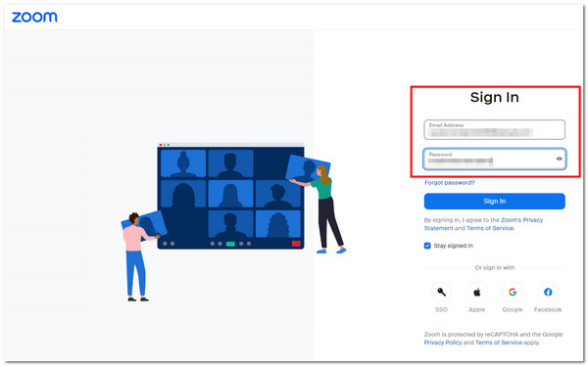Sign in with the Facebook icon
Viewport: 588px width, 366px height.
[x=548, y=292]
